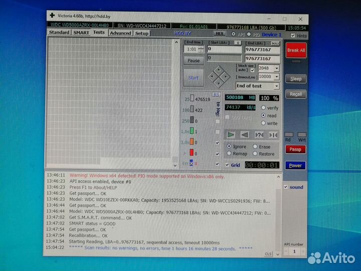Image resolution: width=361 pixels, height=271 pixels.
Task: Click the MAX end LBA button
Action: [276, 43]
